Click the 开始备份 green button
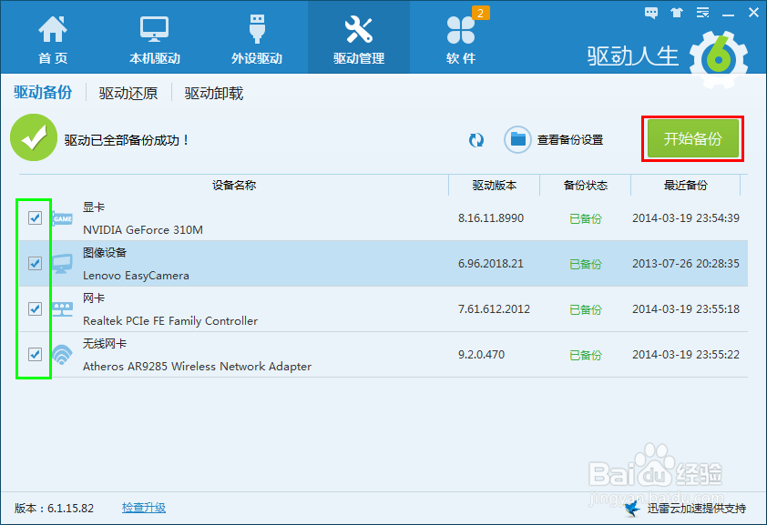The width and height of the screenshot is (767, 525). [x=692, y=138]
